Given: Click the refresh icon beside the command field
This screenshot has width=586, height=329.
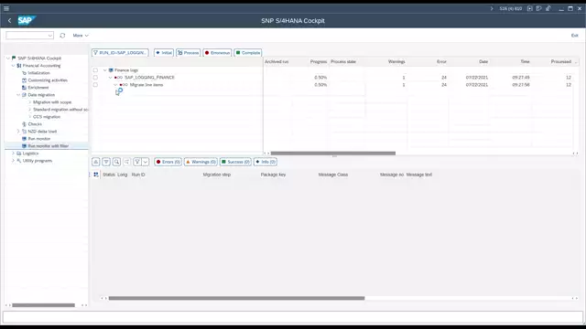Looking at the screenshot, I should point(62,36).
